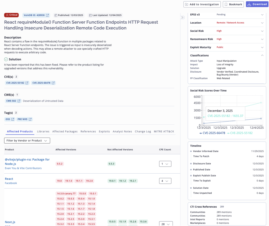Open CPE Count dropdown for React
The width and height of the screenshot is (269, 226).
[x=165, y=181]
